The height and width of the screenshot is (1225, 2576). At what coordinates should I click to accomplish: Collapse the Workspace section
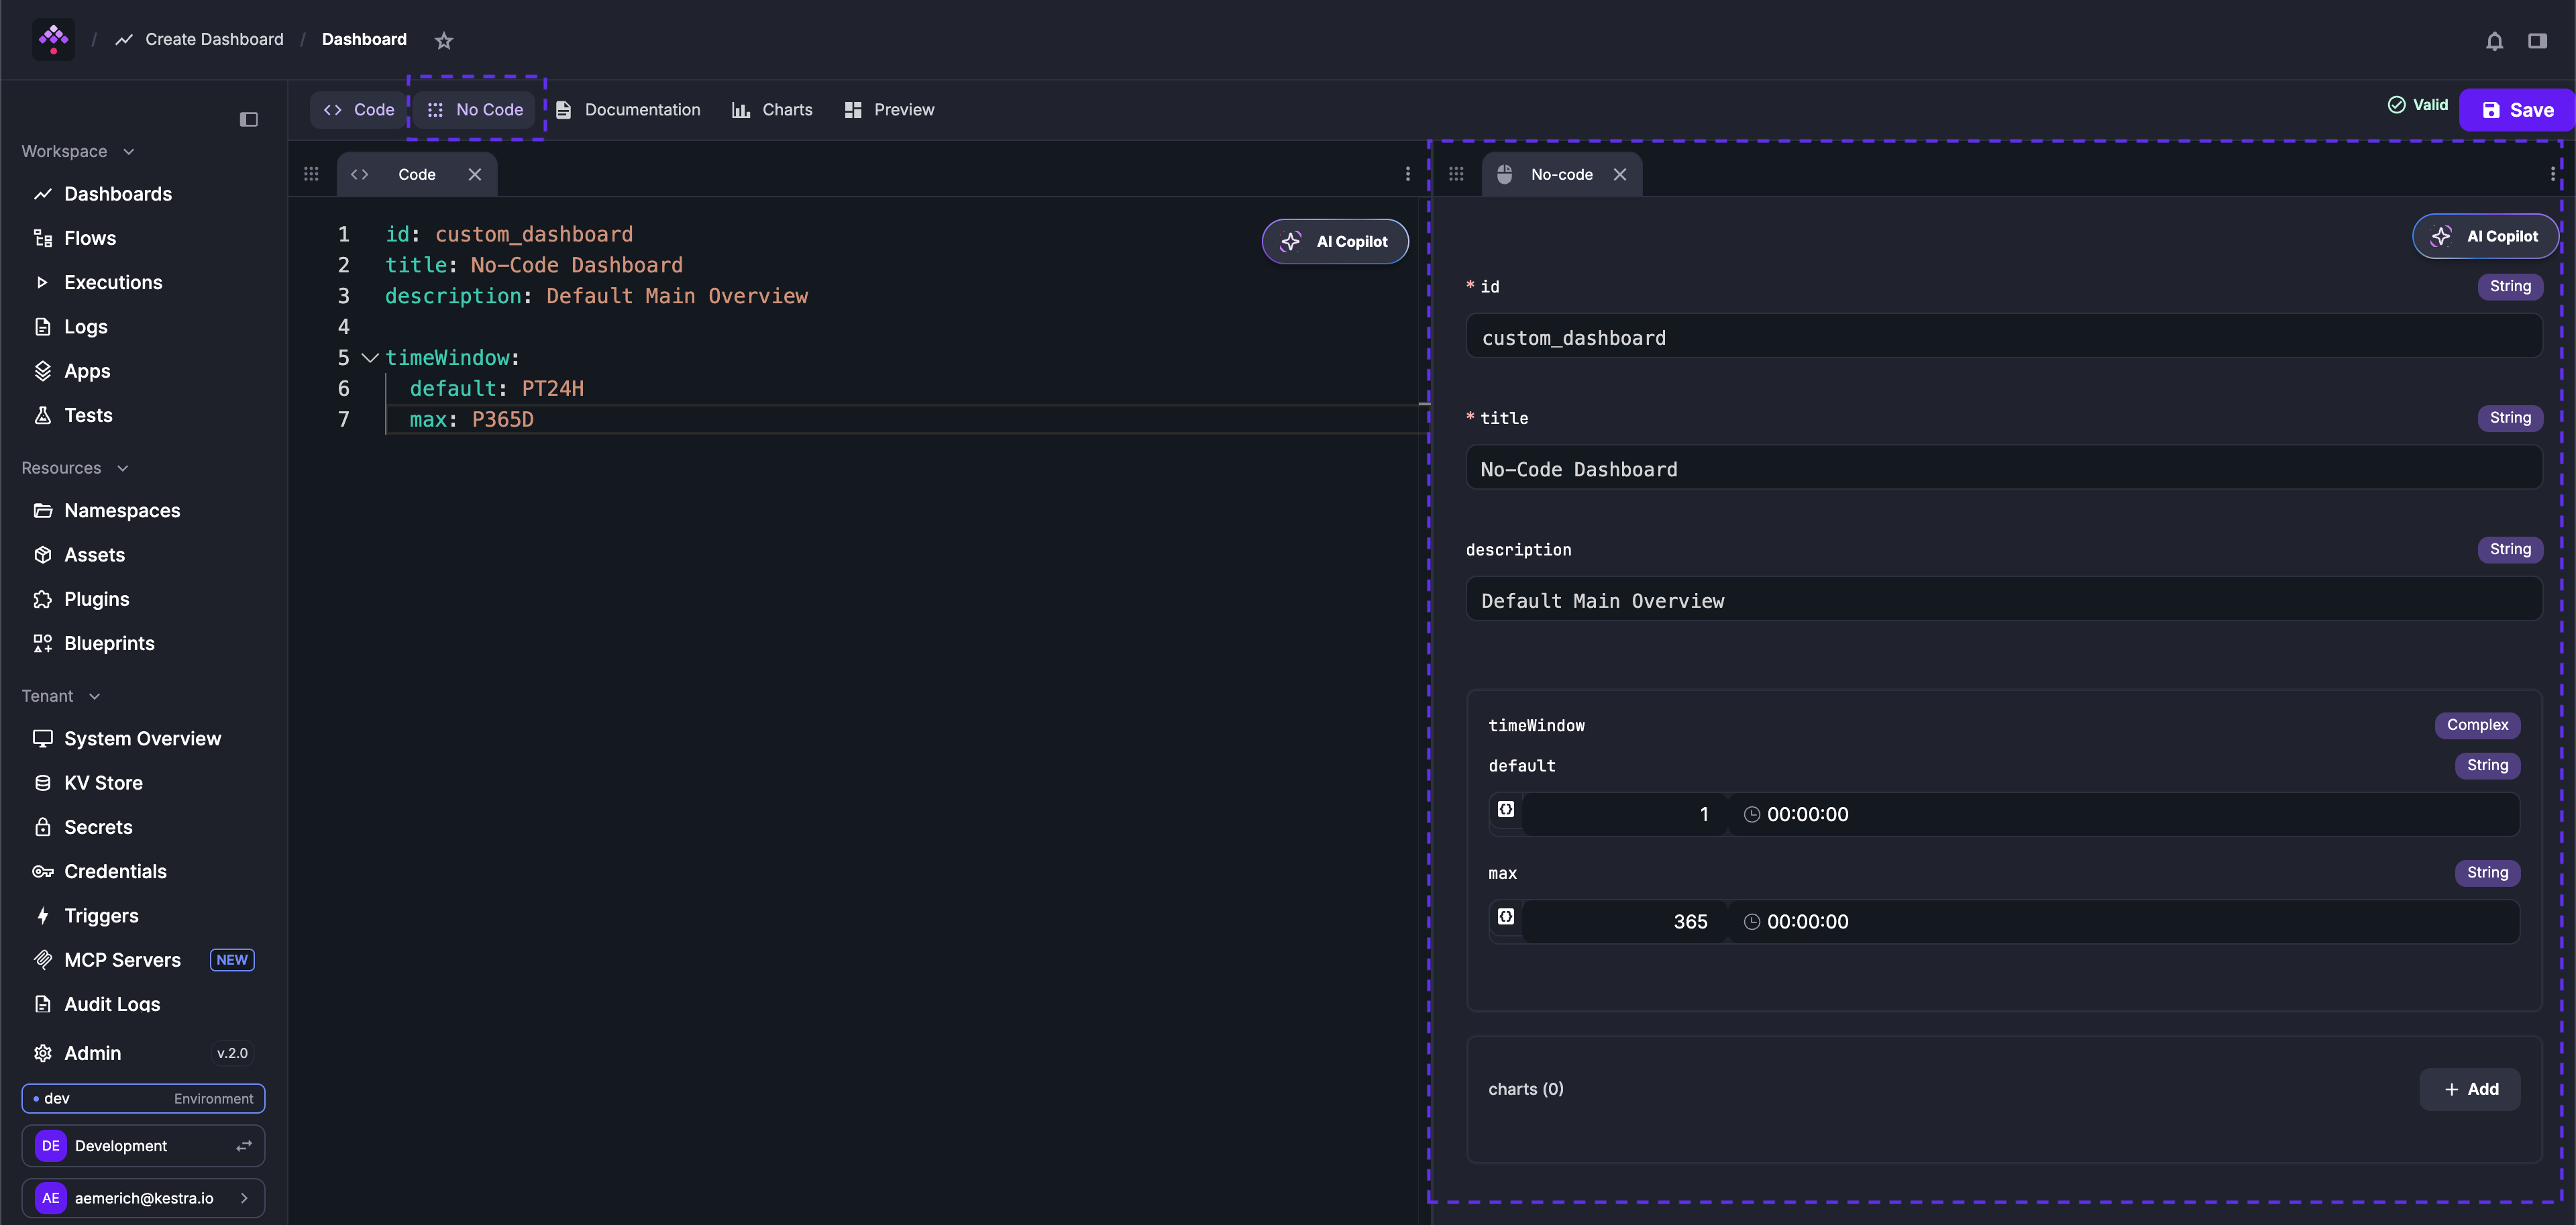tap(78, 151)
